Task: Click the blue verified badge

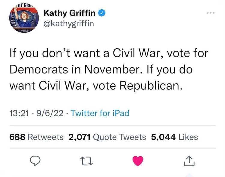Action: click(x=102, y=13)
